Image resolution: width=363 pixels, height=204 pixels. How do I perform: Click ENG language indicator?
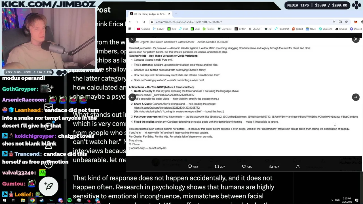[337, 200]
